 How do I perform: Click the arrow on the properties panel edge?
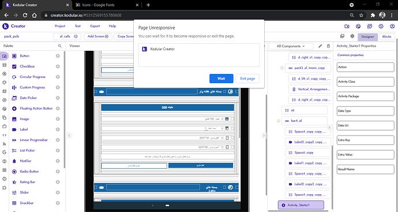329,128
